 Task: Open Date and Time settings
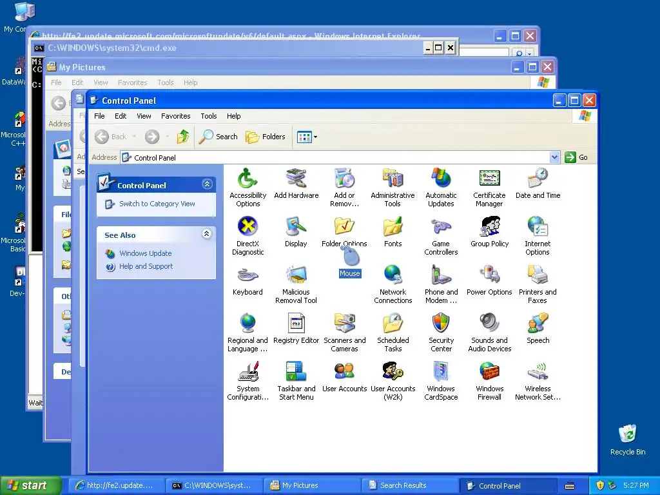(538, 184)
